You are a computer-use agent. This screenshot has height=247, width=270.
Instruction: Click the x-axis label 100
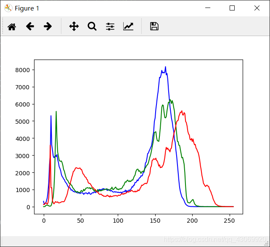point(118,221)
